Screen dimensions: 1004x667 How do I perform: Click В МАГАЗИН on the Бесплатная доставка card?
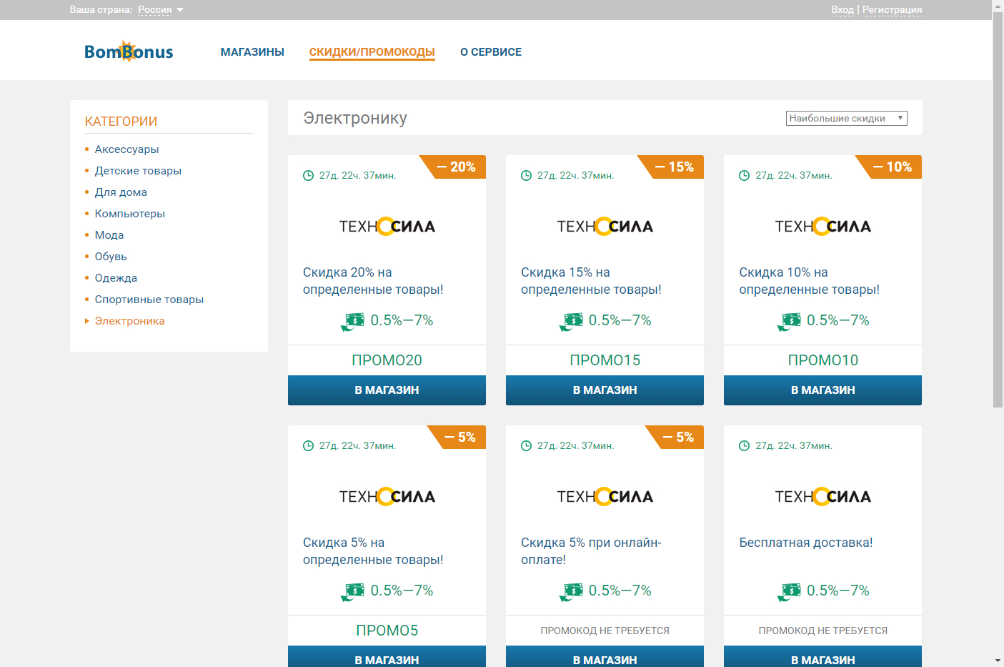[x=823, y=657]
